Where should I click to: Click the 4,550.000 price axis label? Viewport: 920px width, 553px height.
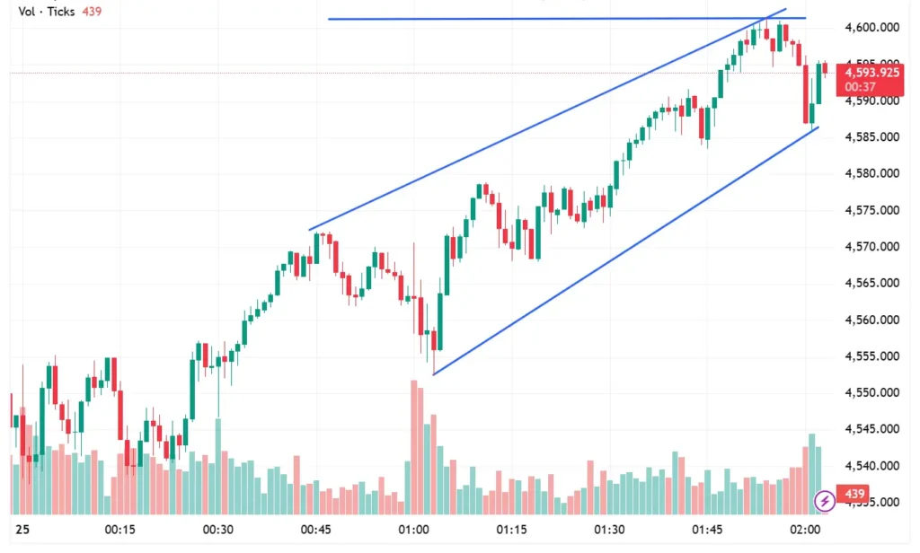pyautogui.click(x=871, y=393)
